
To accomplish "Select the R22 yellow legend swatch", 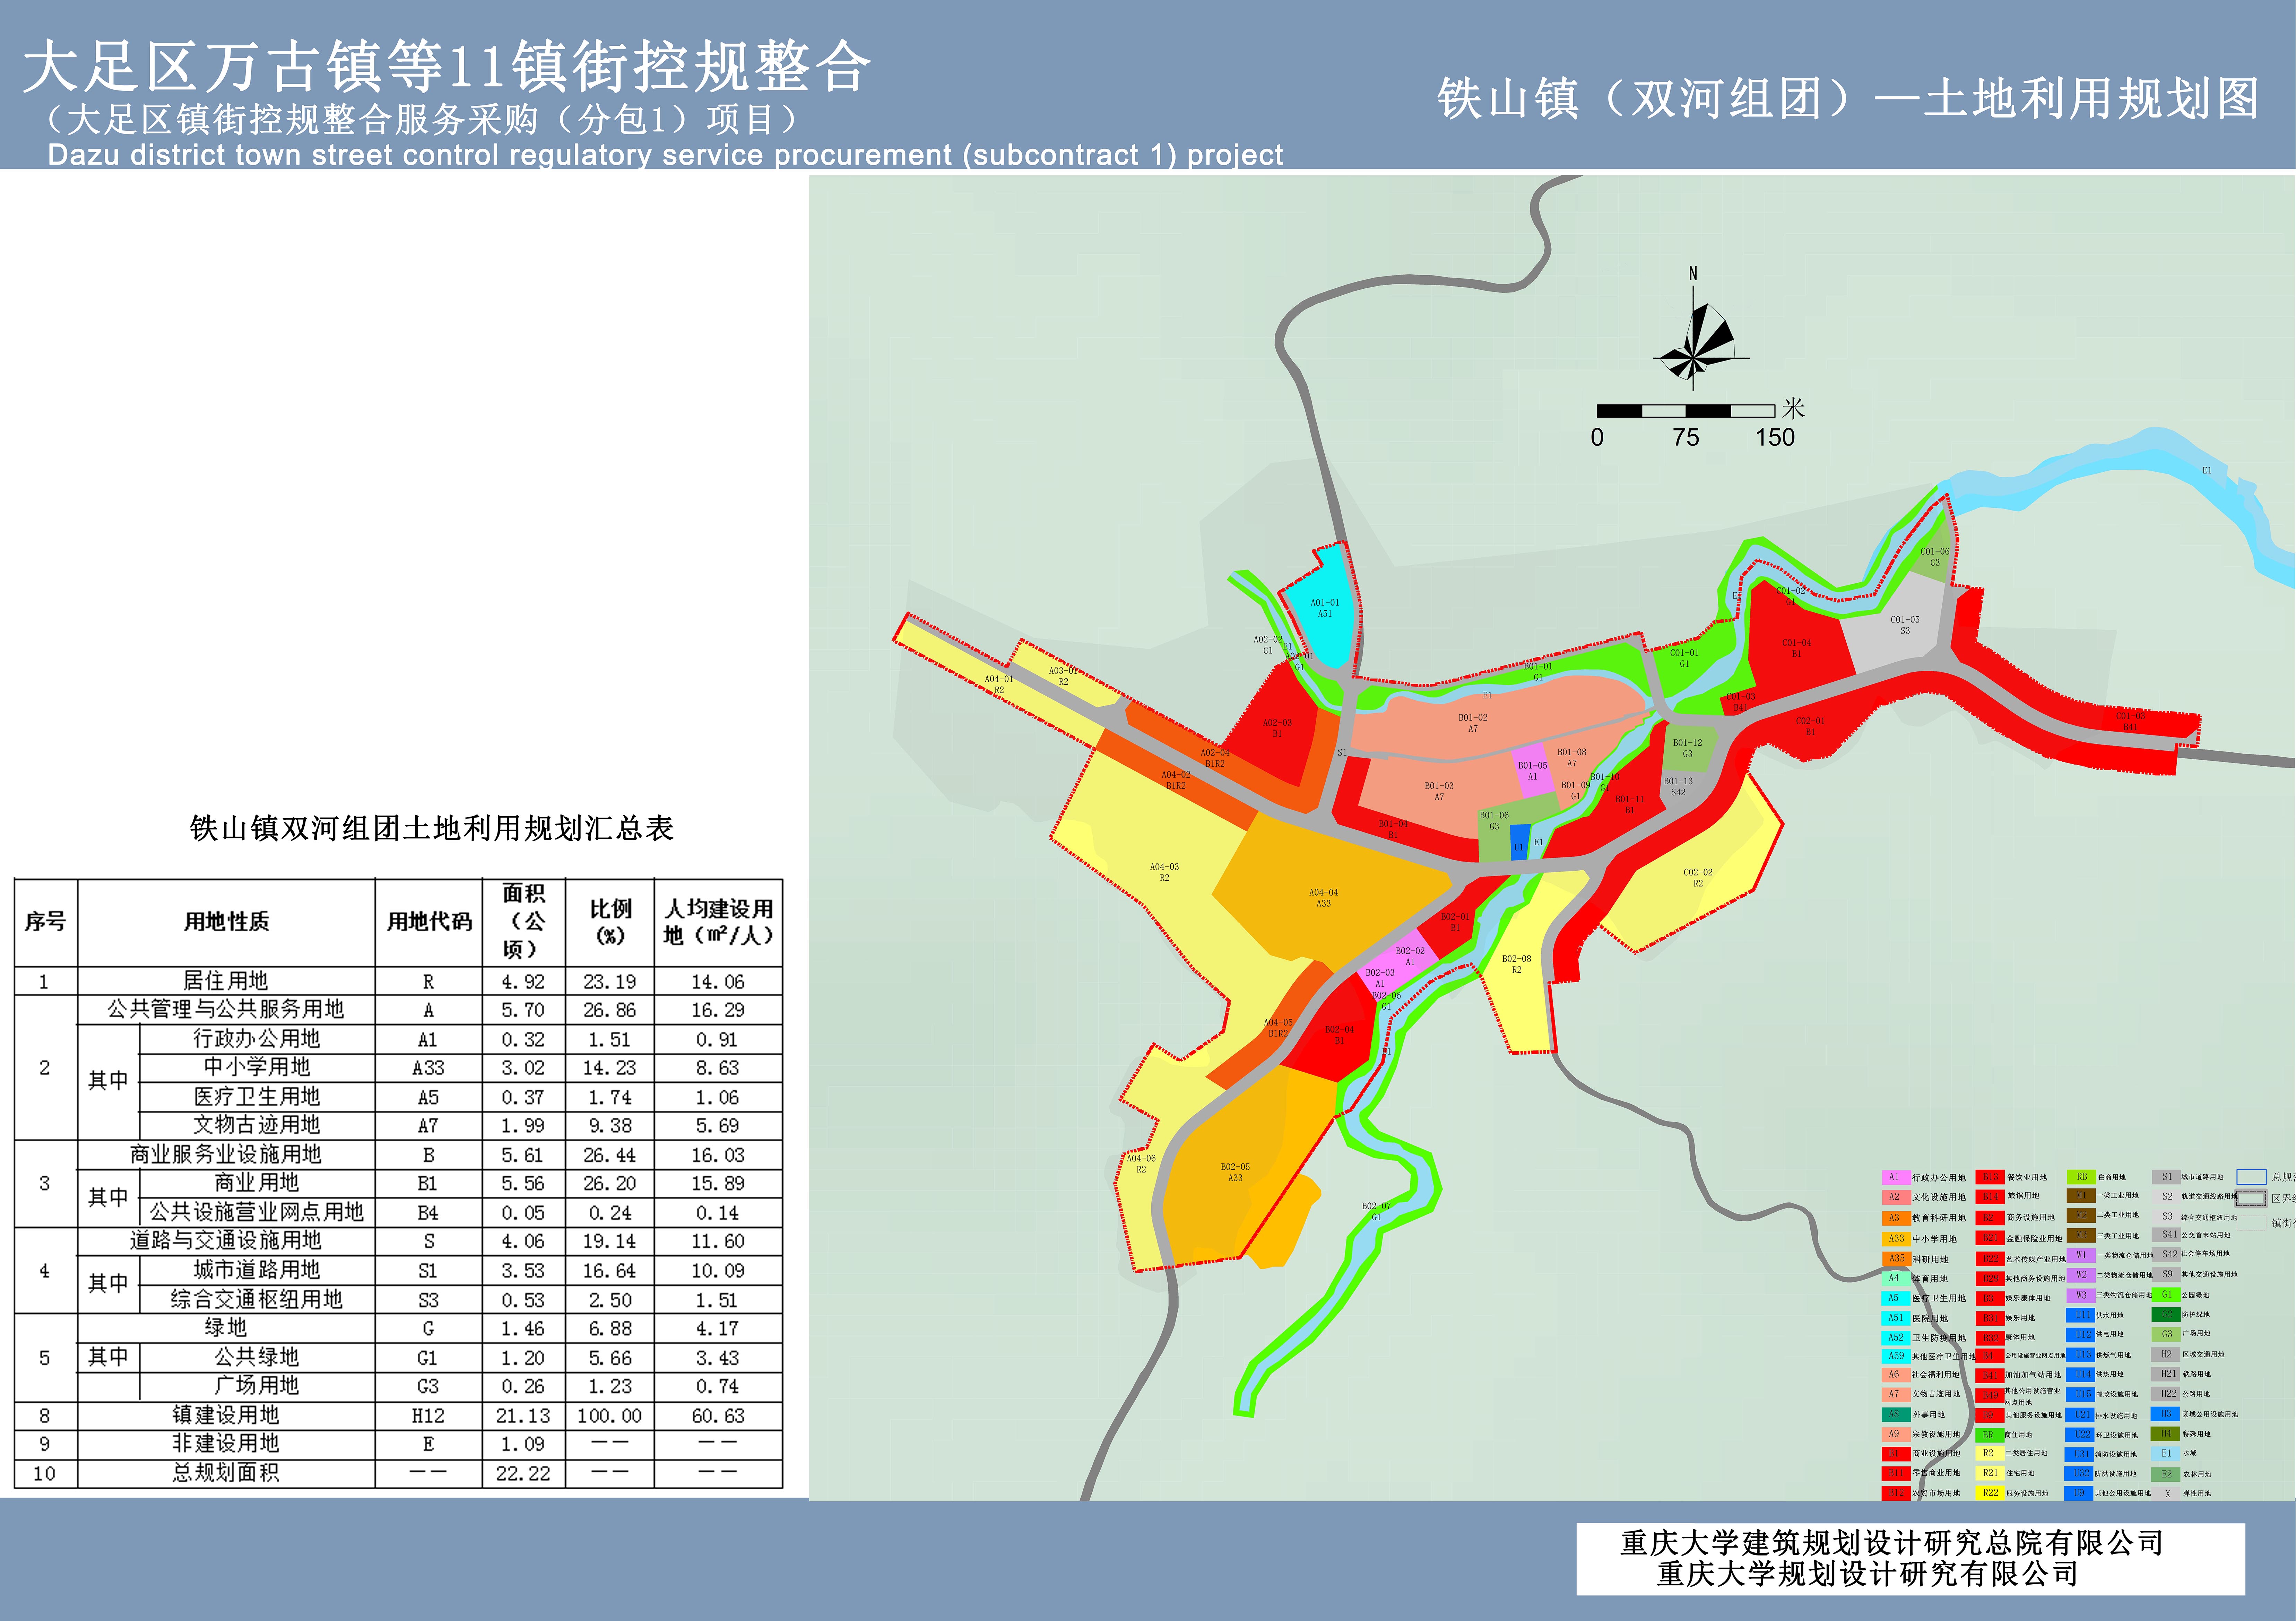I will click(1990, 1493).
